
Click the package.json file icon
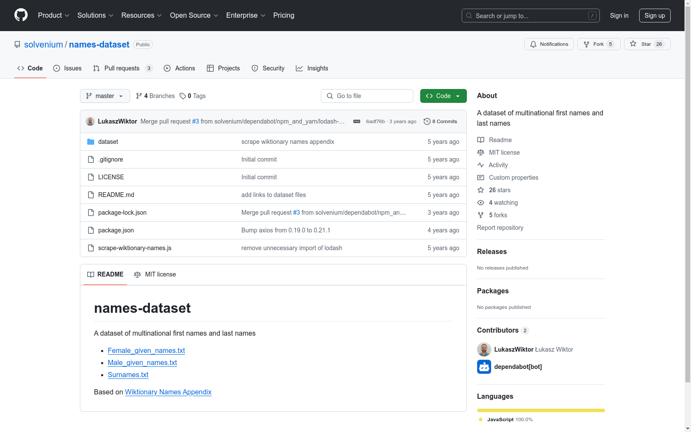[x=91, y=230]
